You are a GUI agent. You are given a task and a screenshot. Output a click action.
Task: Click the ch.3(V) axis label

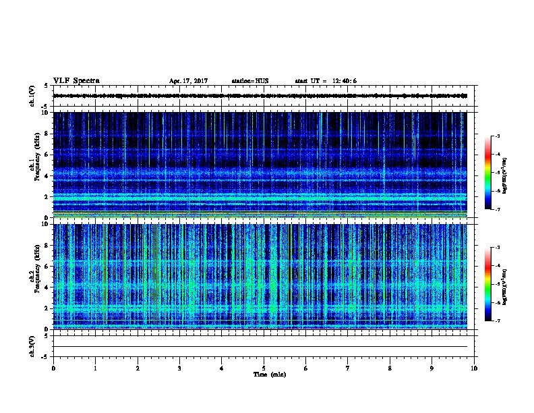(x=32, y=346)
